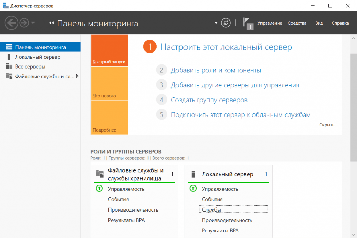
Task: Expand the File Services sidebar item arrow
Action: (x=77, y=76)
